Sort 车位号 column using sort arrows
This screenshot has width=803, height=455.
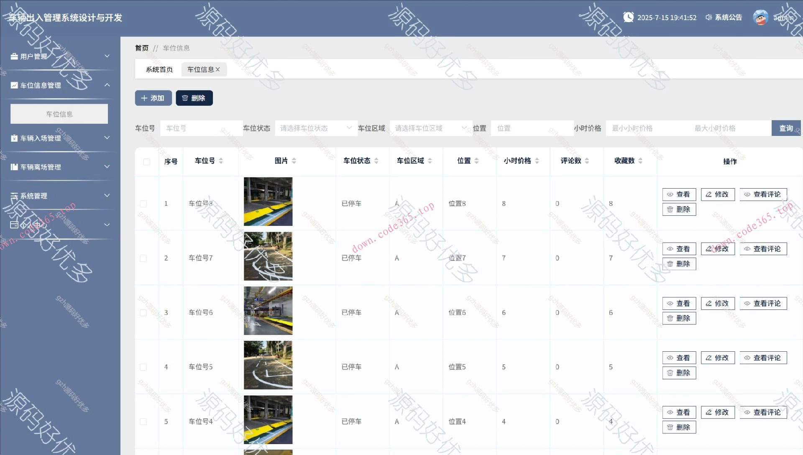click(221, 161)
